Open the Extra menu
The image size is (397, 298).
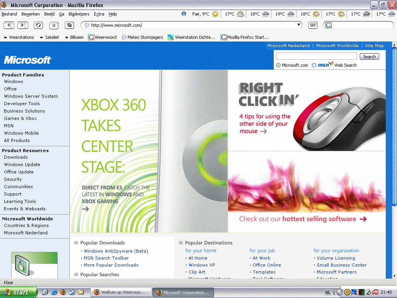(99, 14)
